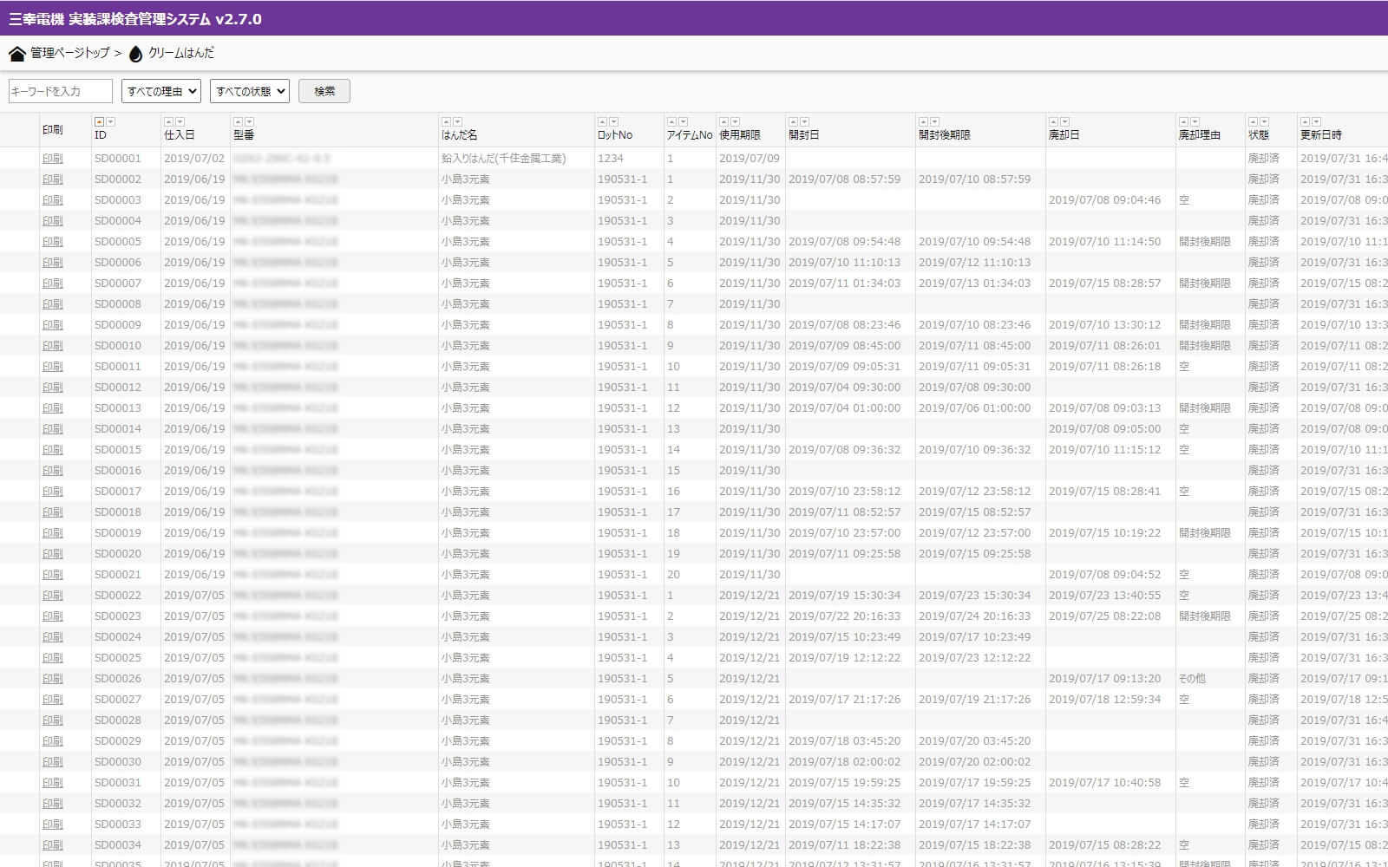Sort 型番 column ascending
This screenshot has width=1388, height=867.
[x=238, y=122]
